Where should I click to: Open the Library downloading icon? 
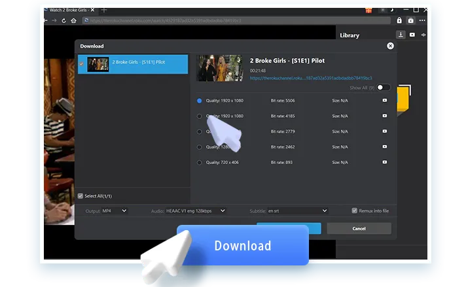click(401, 35)
